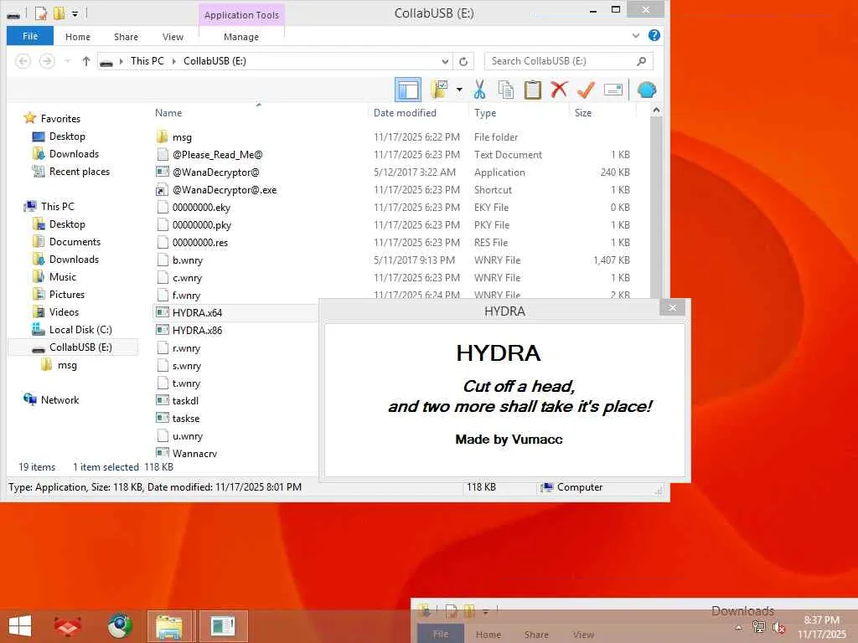Close the HYDRA popup window

[x=673, y=307]
